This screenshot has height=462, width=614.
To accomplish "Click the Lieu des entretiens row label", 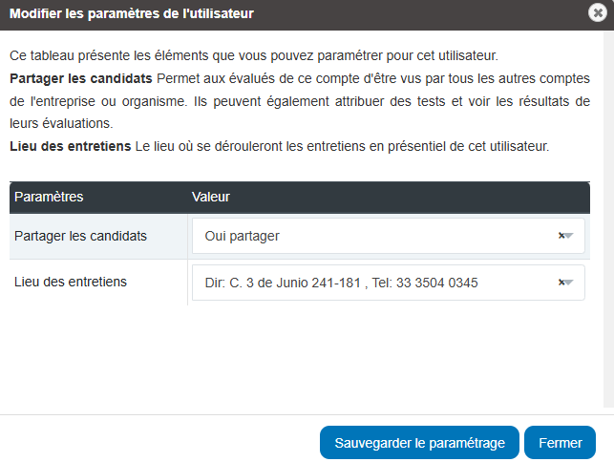I will tap(71, 282).
